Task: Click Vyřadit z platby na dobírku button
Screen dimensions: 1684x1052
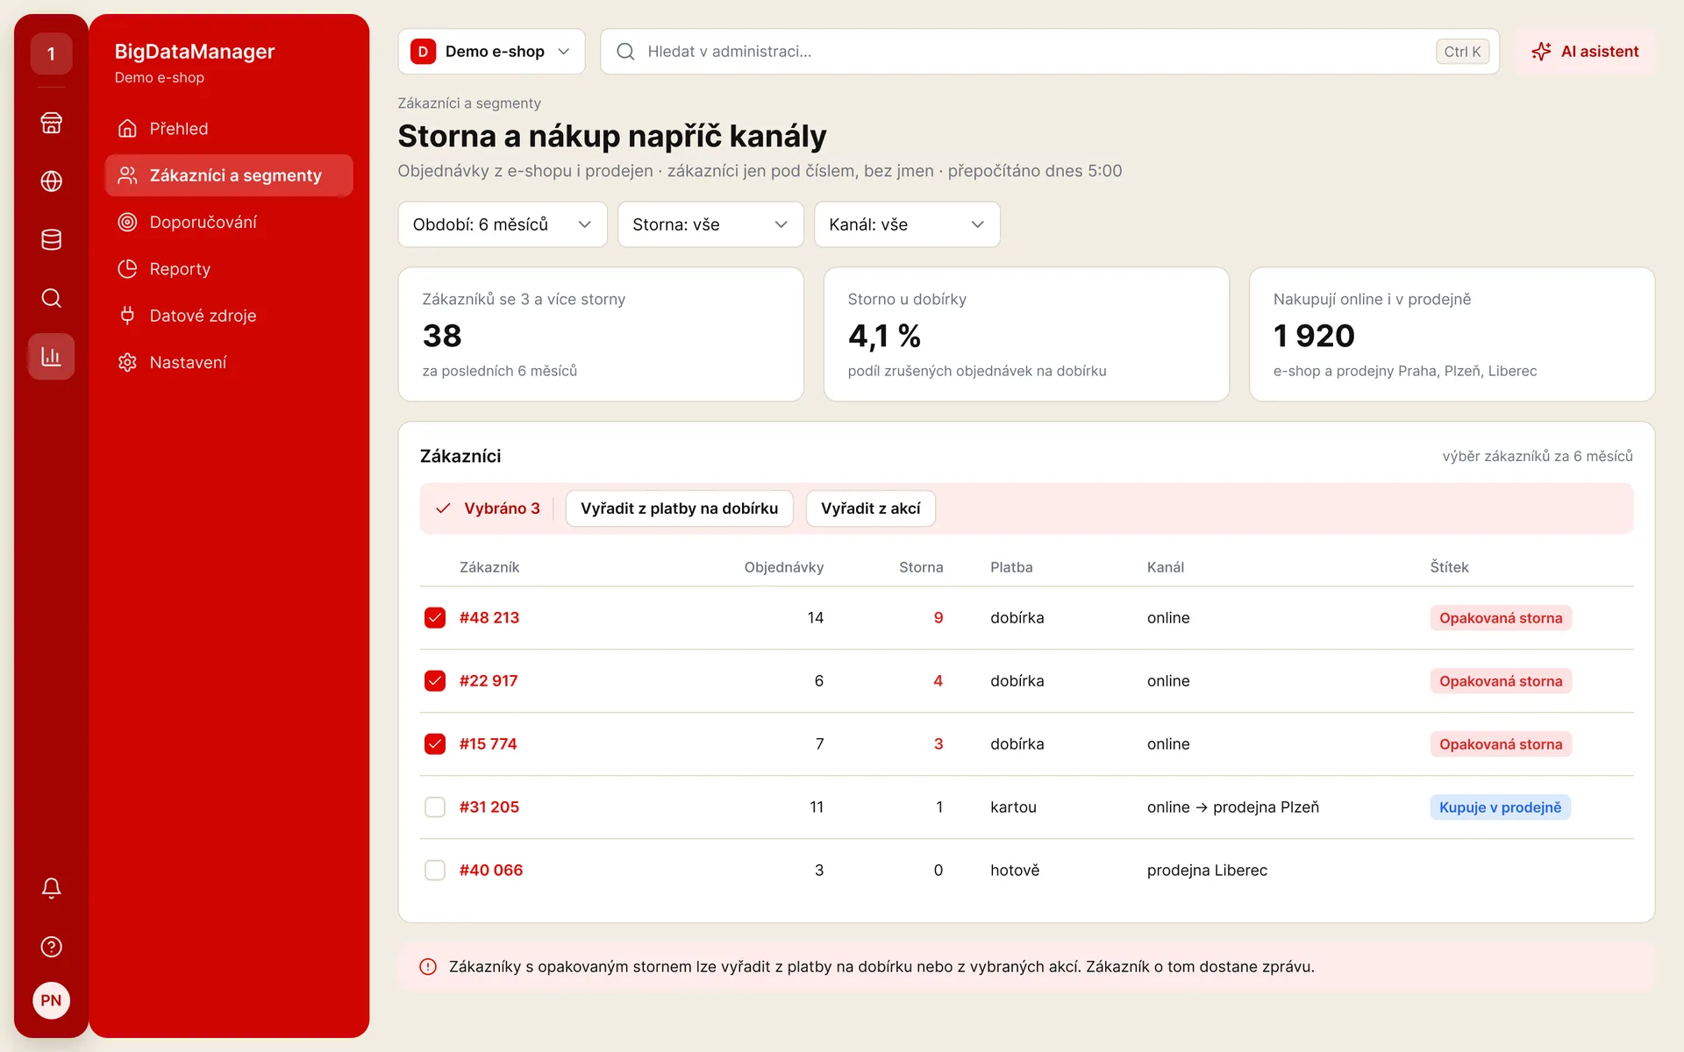Action: [x=679, y=508]
